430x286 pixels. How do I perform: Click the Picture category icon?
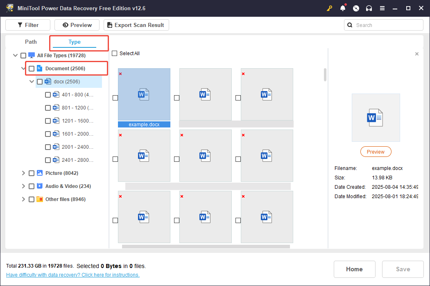(40, 173)
